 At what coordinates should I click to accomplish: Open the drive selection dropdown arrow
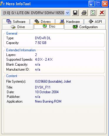[68, 13]
